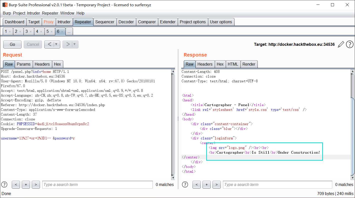Open the User options tab
355x198 pixels.
point(221,22)
